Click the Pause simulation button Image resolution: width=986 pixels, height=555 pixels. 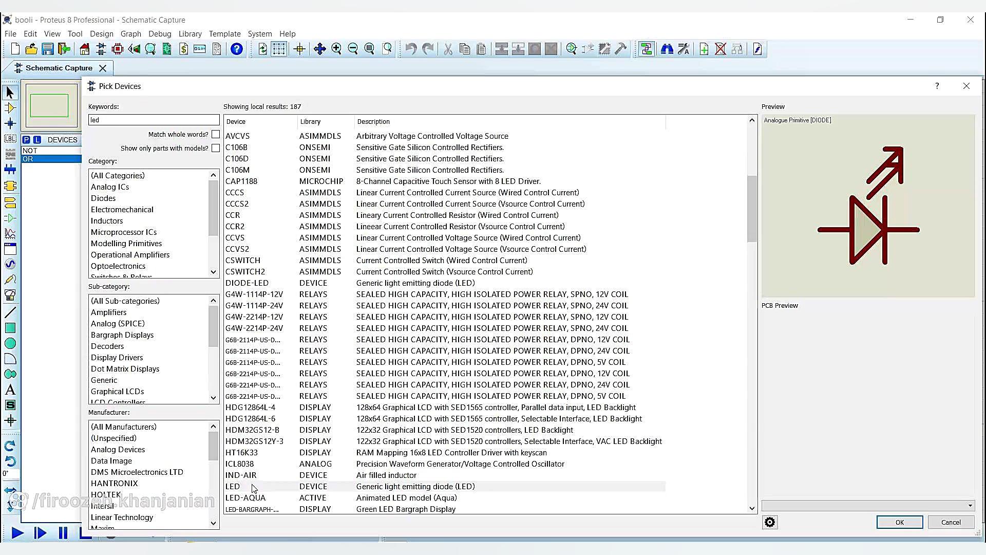click(x=63, y=533)
